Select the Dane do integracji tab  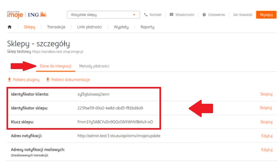coord(55,66)
